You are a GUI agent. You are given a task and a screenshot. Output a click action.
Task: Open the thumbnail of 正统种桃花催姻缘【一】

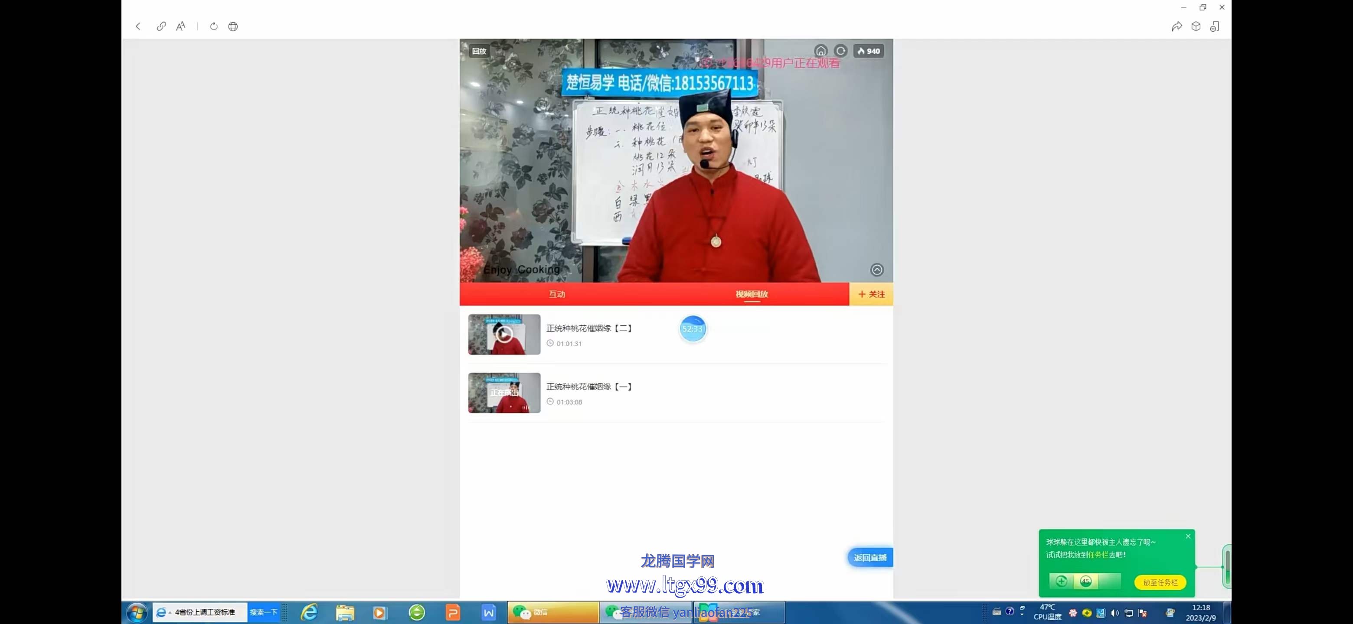pos(504,393)
